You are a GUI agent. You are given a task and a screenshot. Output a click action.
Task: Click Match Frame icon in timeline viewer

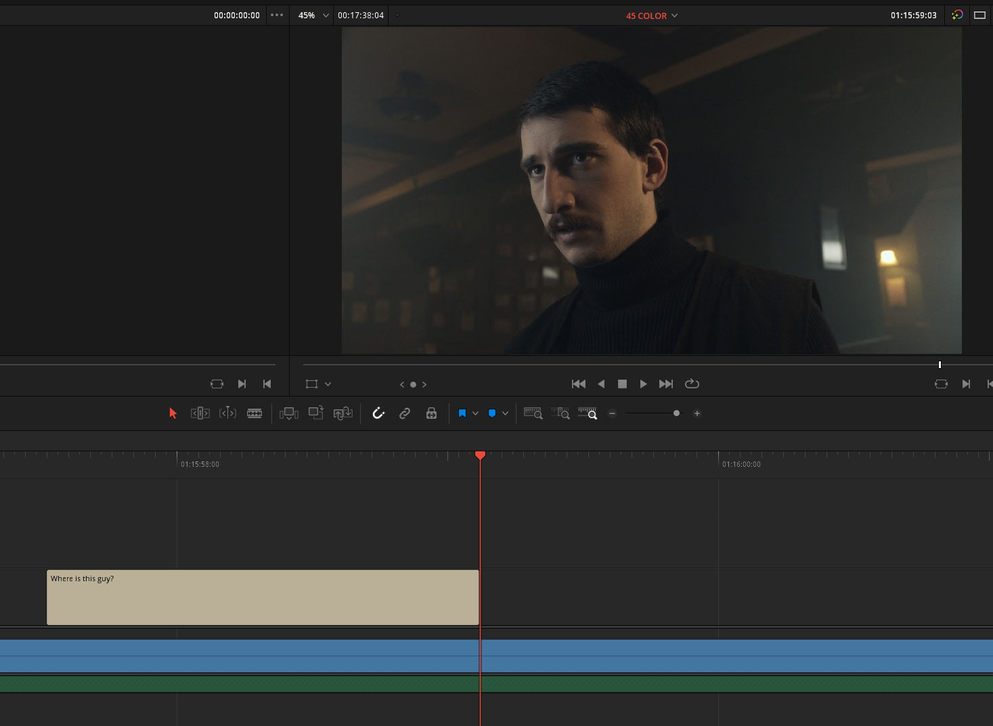tap(941, 384)
